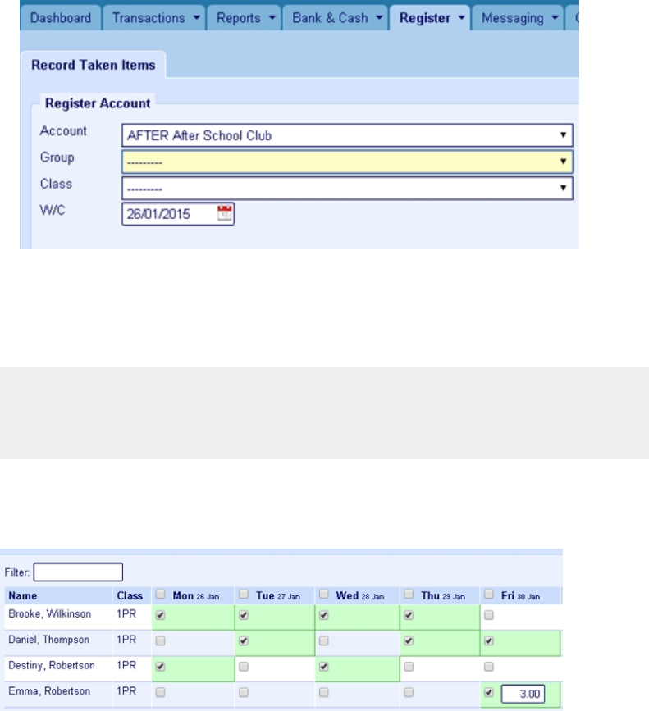Viewport: 649px width, 711px height.
Task: Click the Class column header
Action: pyautogui.click(x=130, y=595)
